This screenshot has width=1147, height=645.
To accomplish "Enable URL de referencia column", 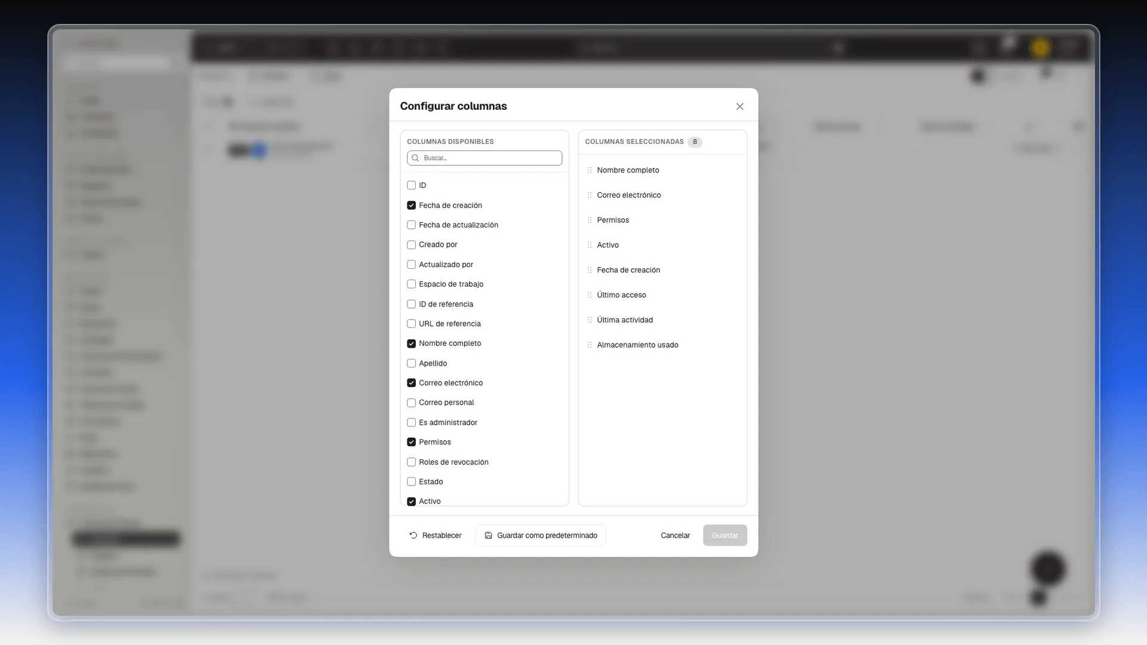I will [411, 324].
